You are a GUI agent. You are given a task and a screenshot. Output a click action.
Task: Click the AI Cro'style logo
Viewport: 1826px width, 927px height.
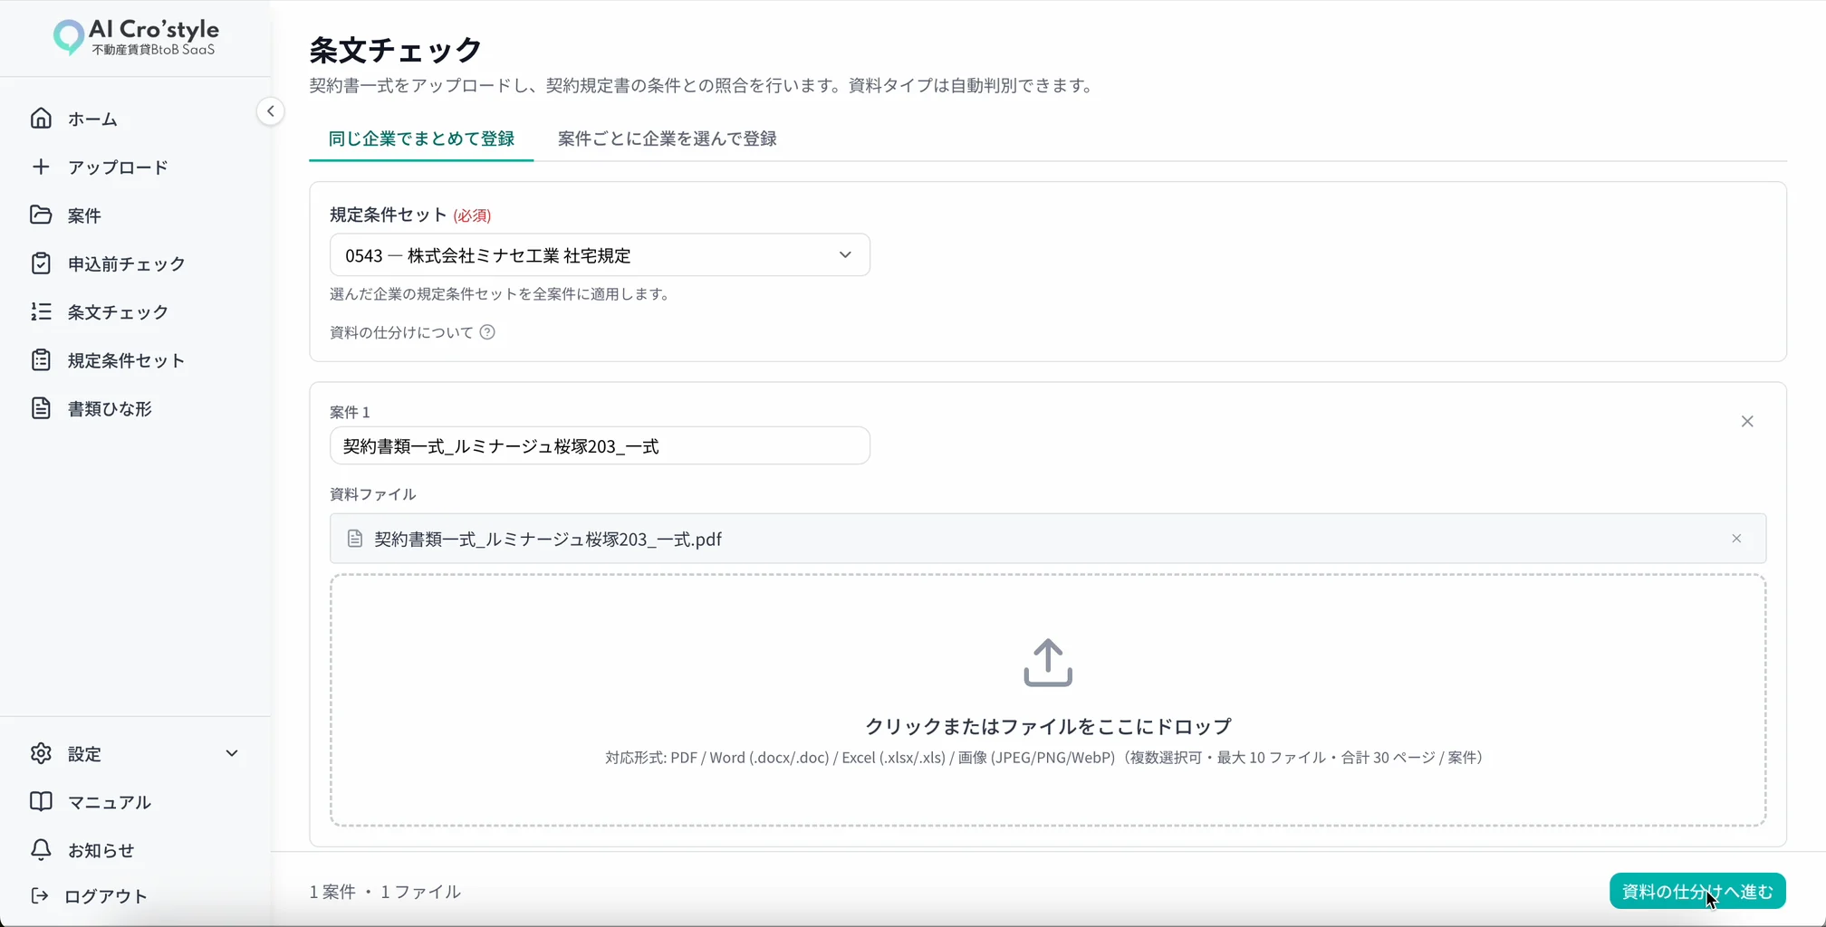[x=136, y=38]
